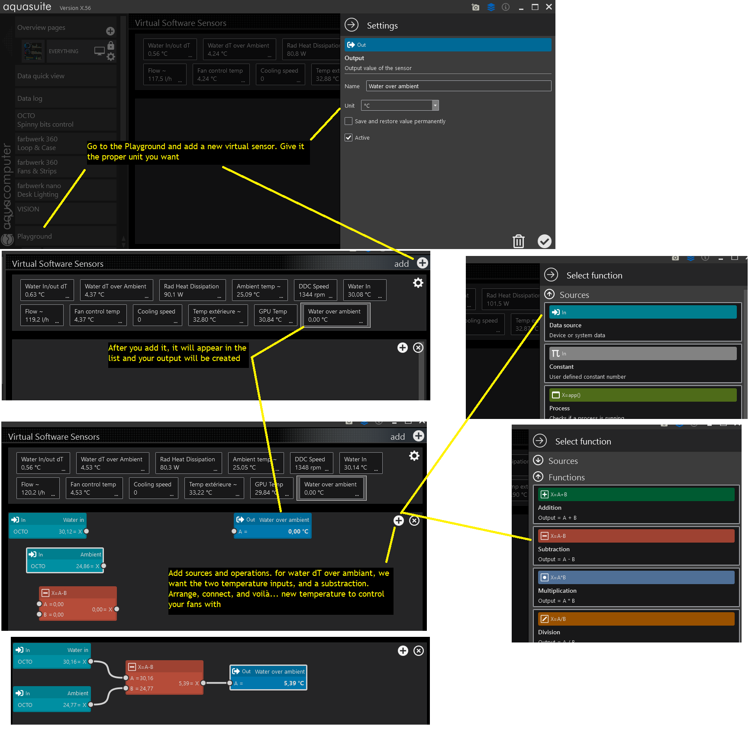Choose Process X=app() function
Image resolution: width=755 pixels, height=735 pixels.
pyautogui.click(x=643, y=403)
